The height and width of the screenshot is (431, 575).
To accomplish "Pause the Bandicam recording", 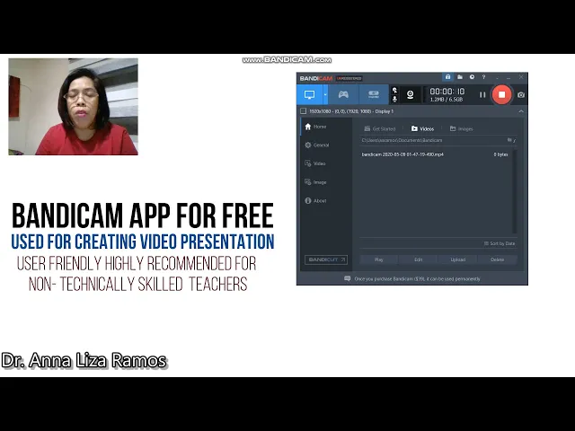I will pos(482,95).
